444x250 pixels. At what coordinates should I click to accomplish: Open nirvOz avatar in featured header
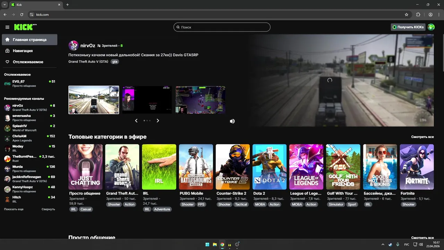pyautogui.click(x=74, y=45)
